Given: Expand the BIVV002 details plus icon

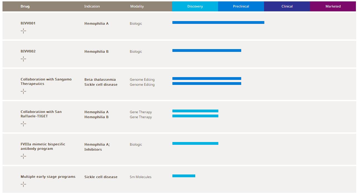Looking at the screenshot, I should [23, 59].
